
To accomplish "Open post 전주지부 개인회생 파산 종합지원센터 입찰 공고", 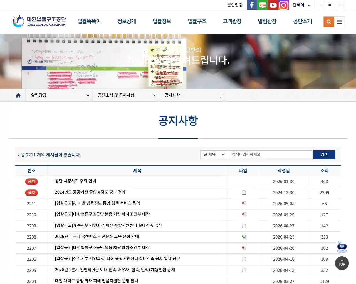I will [x=117, y=259].
